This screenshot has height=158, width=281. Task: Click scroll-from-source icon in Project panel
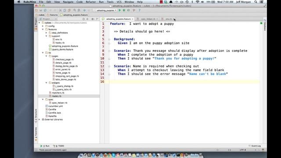[x=83, y=19]
